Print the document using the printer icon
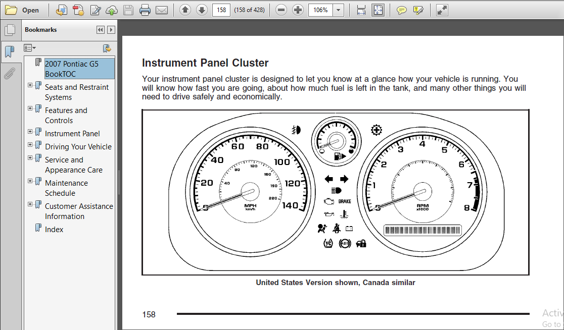 click(x=145, y=10)
